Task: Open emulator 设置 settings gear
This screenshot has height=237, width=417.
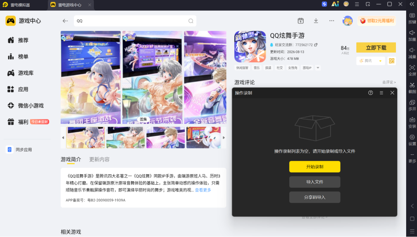Action: pos(412,140)
